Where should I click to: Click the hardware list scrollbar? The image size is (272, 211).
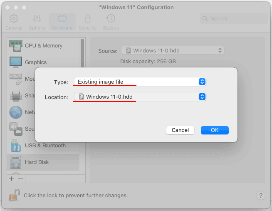coord(82,53)
